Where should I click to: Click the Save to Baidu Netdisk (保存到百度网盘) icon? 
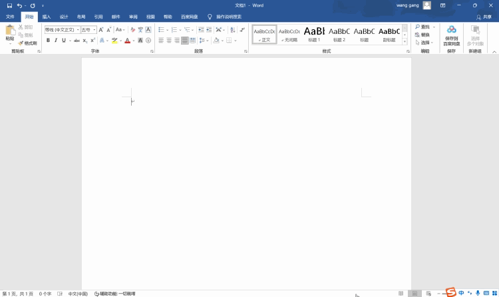[x=452, y=35]
